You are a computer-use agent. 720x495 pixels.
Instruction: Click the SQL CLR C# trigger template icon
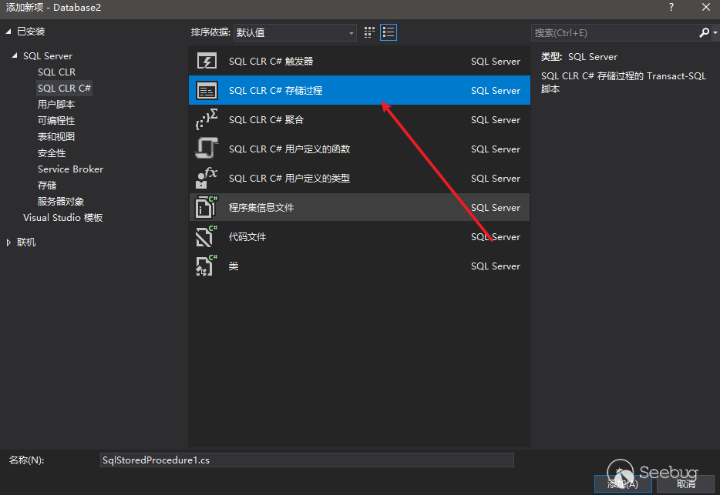coord(207,62)
